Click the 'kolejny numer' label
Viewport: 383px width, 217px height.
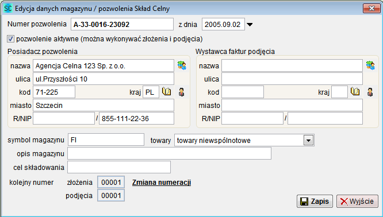(31, 183)
